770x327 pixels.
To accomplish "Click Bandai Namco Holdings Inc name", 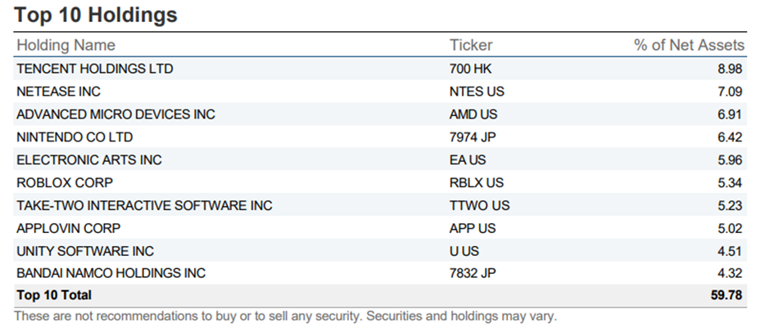I will (x=111, y=273).
